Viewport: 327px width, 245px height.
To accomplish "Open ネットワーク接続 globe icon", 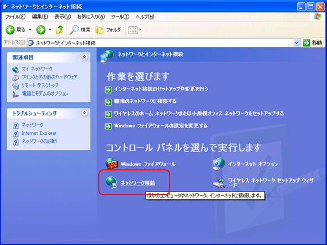I will (x=111, y=182).
